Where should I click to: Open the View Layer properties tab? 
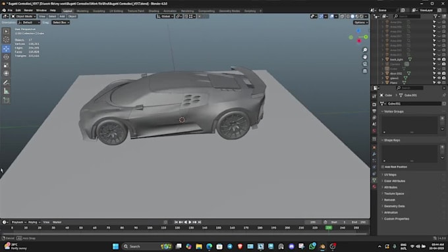[374, 118]
